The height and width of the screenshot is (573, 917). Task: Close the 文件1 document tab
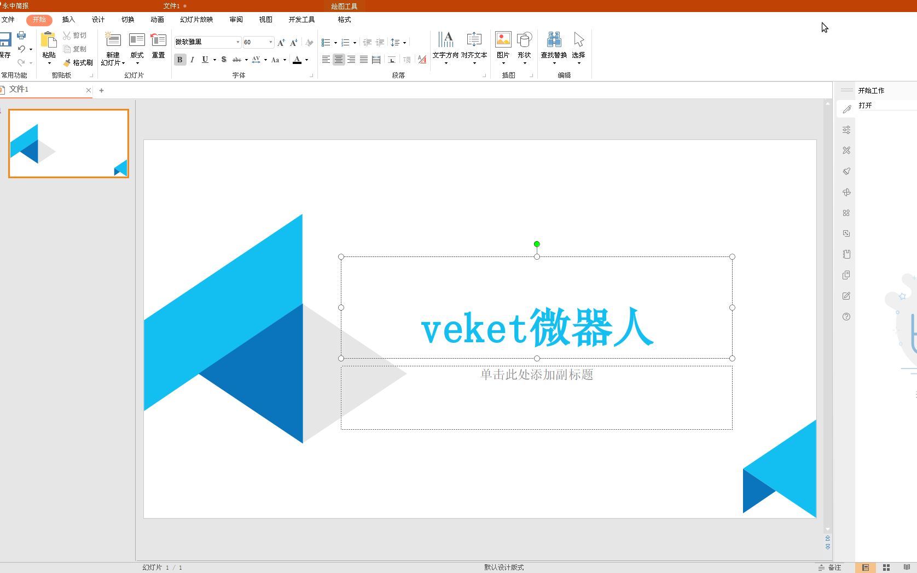click(x=89, y=90)
